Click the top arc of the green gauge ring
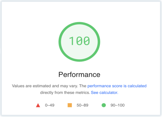162x117 pixels. click(x=79, y=22)
